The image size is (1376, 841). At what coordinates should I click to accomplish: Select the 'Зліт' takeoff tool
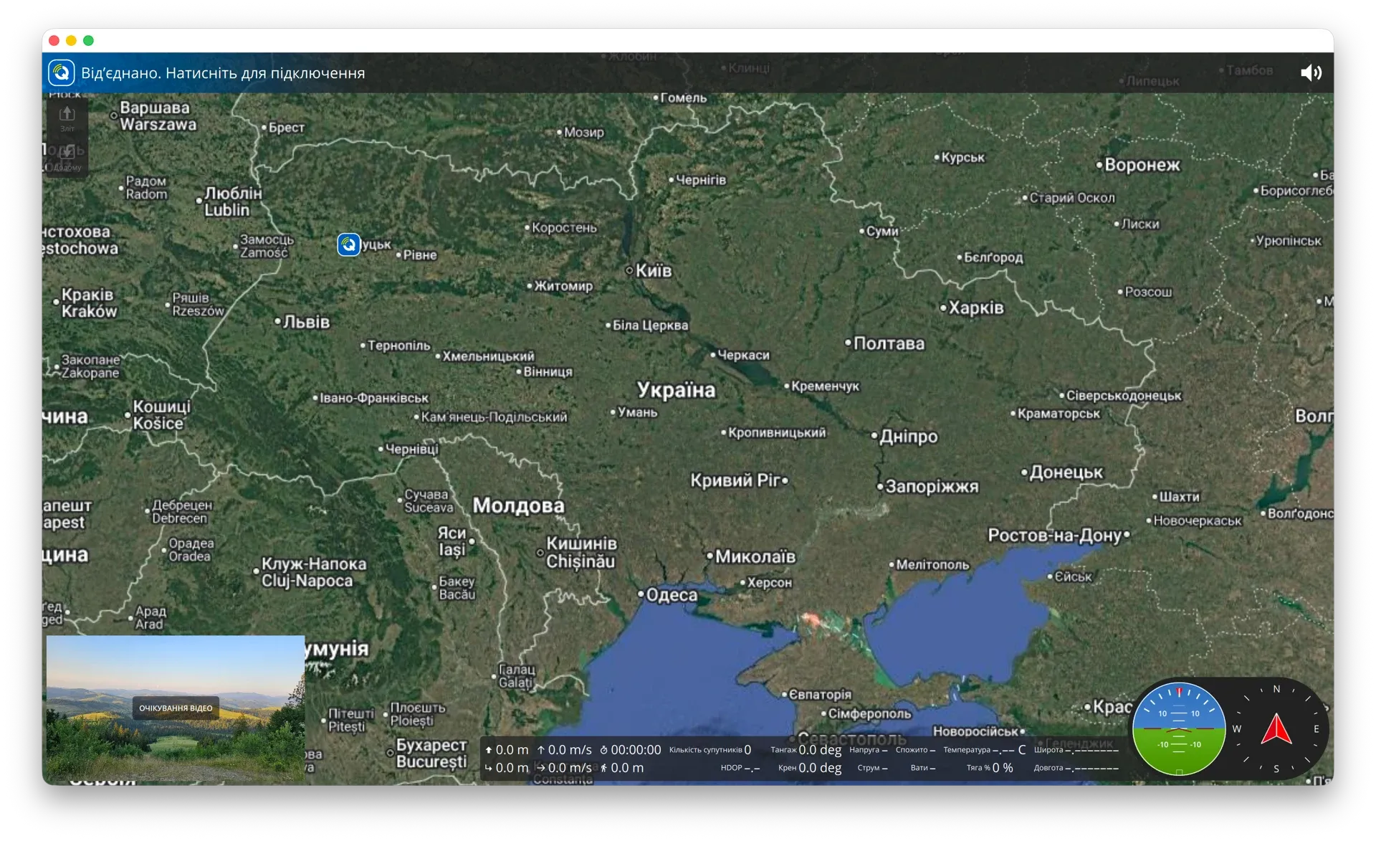click(67, 118)
